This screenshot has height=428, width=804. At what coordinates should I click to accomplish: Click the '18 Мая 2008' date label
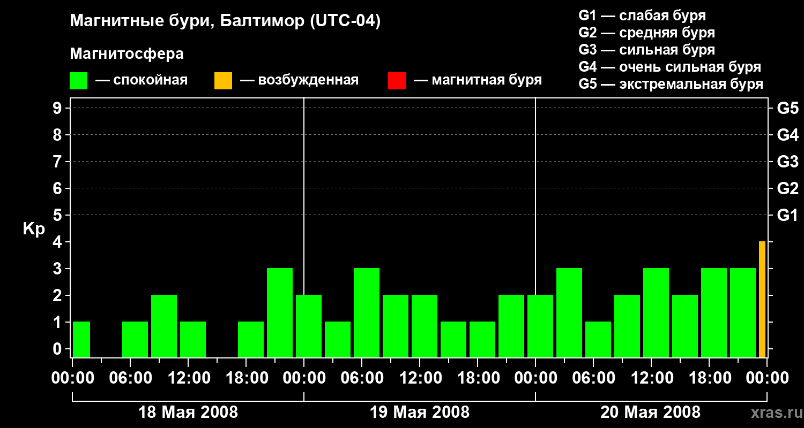pos(188,412)
